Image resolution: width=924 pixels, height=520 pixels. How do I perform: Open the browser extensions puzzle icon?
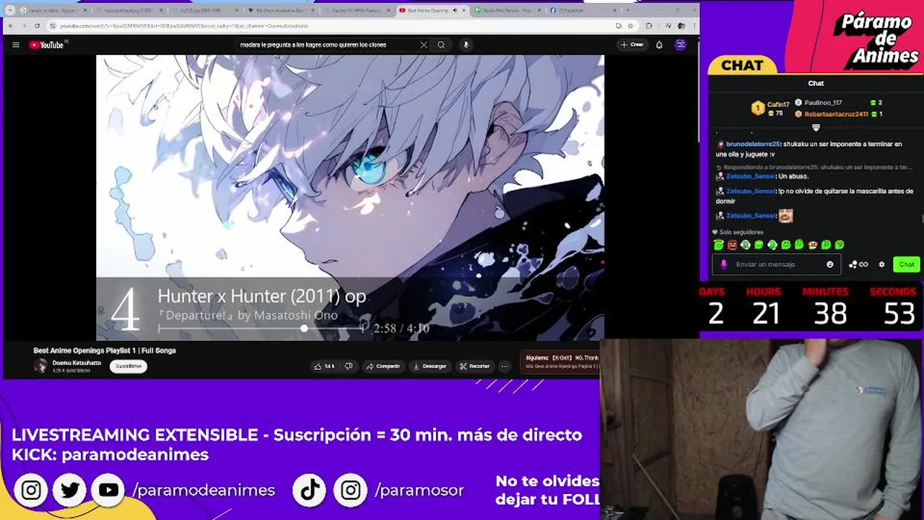pos(648,26)
